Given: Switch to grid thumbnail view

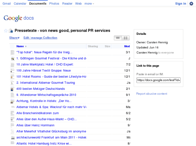Looking at the screenshot, I should (x=126, y=38).
